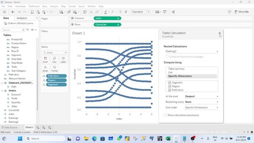Screen dimensions: 254x143
Task: Open the Size mark card
Action: [54, 60]
